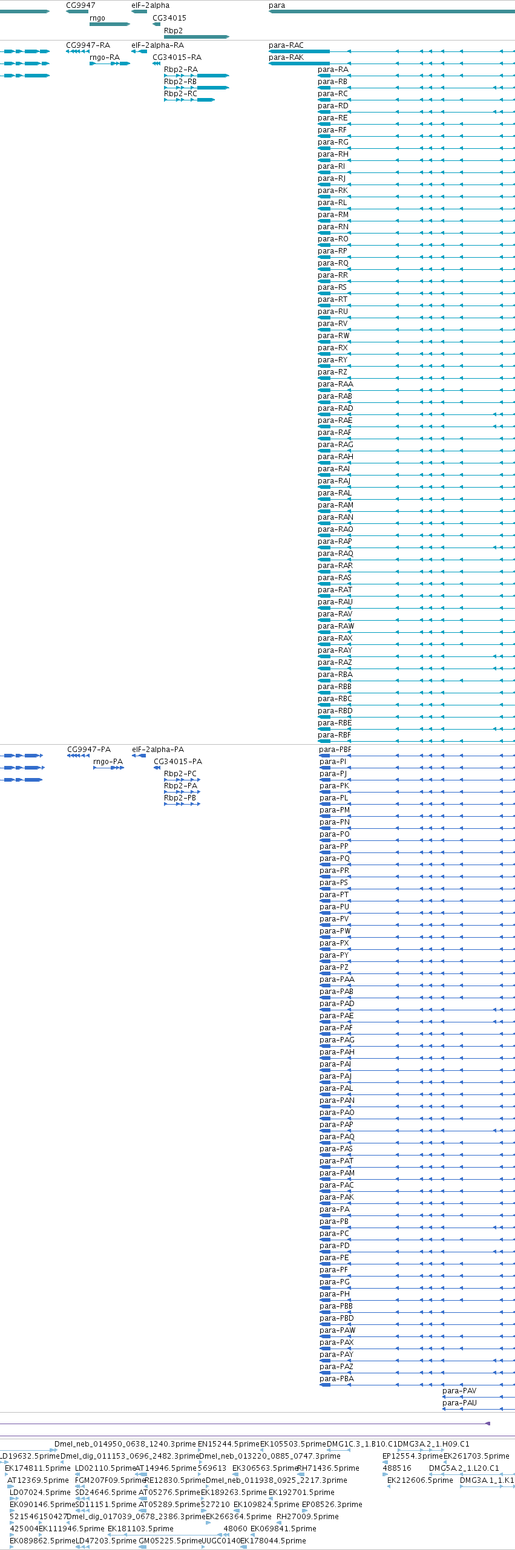Viewport: 515px width, 1550px height.
Task: Select EST 'Dmel_neb_014950_0638_1240.3prime'
Action: 125,1444
